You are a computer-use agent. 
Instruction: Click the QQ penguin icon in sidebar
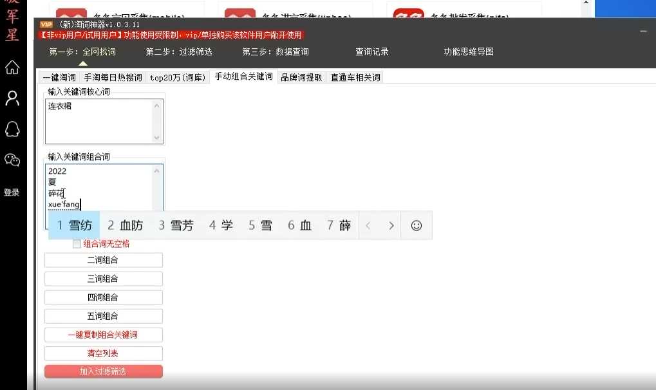click(12, 129)
